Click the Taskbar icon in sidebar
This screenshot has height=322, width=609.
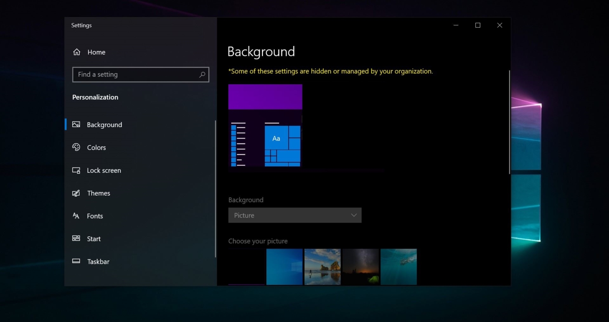(x=75, y=261)
